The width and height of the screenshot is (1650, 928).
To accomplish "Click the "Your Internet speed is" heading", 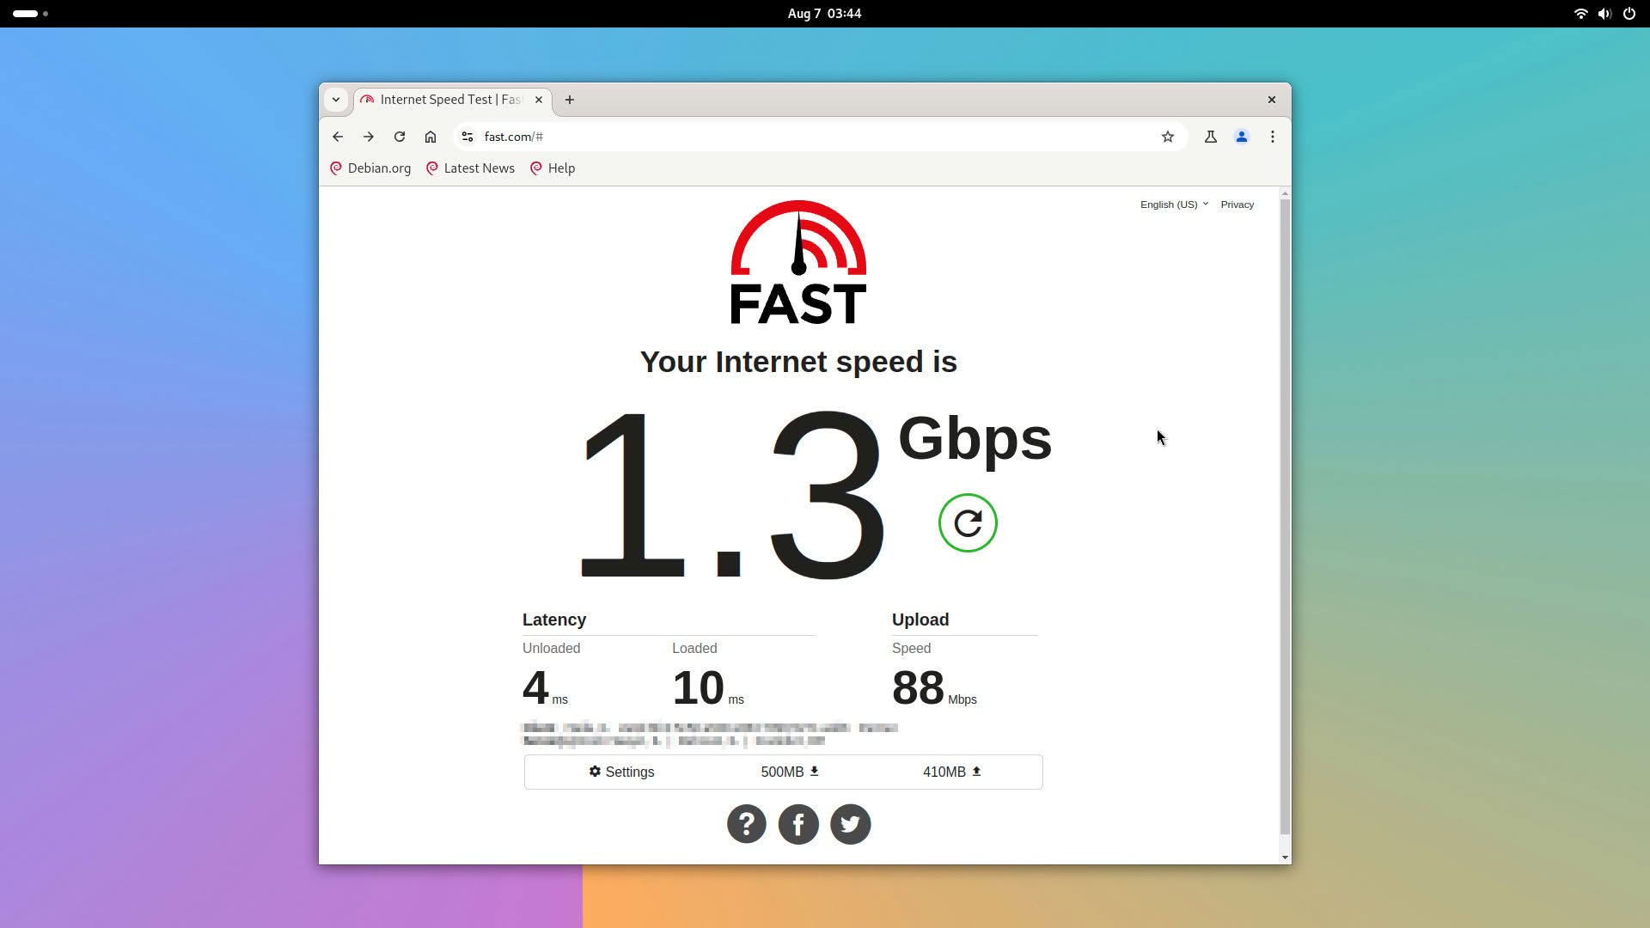I will tap(798, 362).
